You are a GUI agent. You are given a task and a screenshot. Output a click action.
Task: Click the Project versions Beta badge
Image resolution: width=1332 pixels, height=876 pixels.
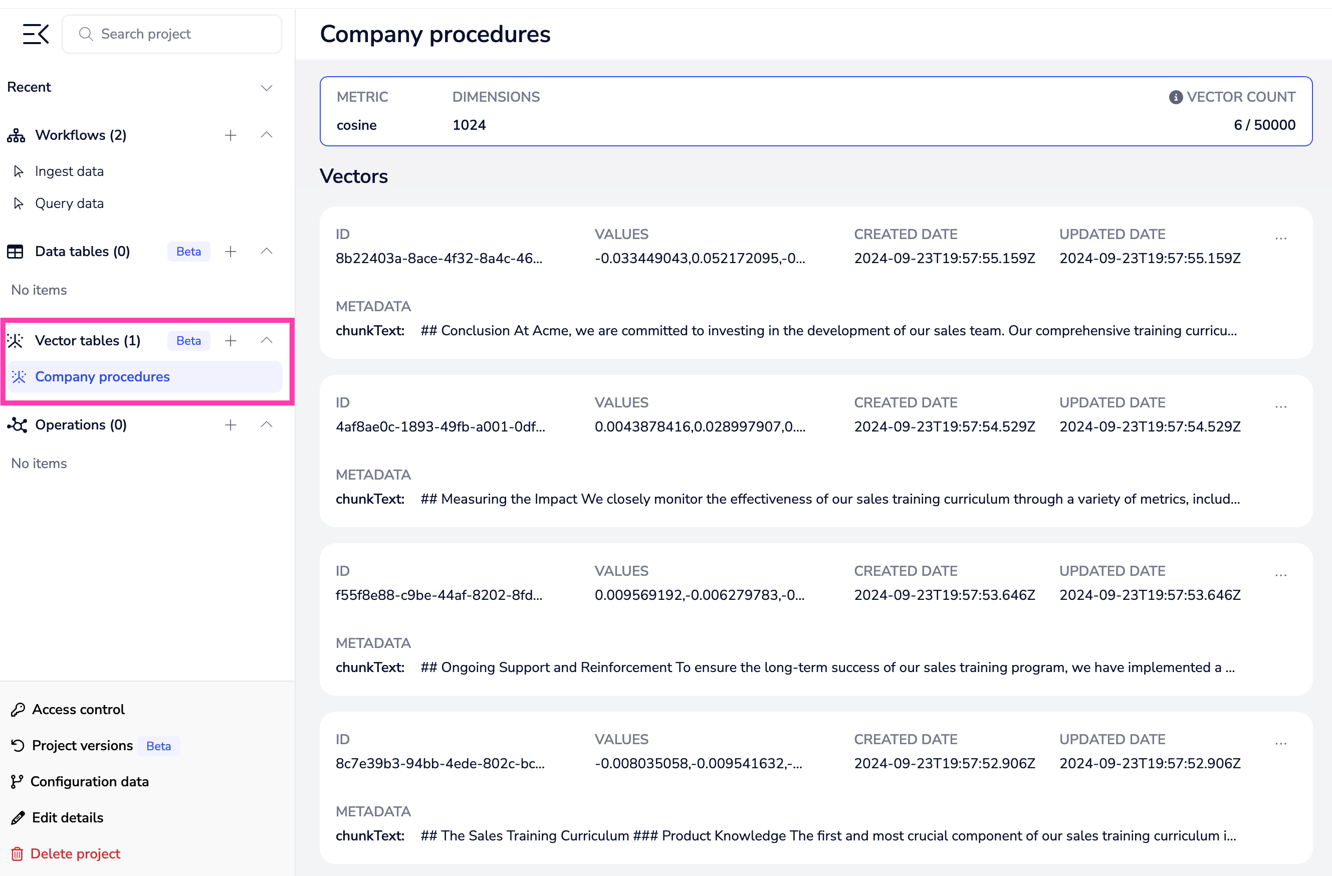158,746
